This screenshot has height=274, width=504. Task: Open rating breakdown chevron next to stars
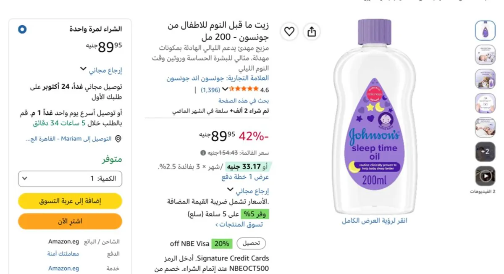(x=225, y=89)
